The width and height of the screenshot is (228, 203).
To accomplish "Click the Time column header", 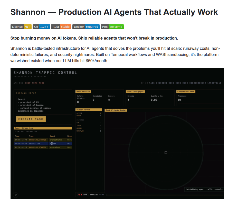I will [17, 136].
